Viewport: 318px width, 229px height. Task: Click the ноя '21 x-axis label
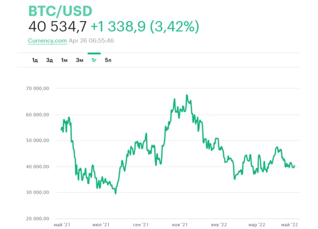180,225
